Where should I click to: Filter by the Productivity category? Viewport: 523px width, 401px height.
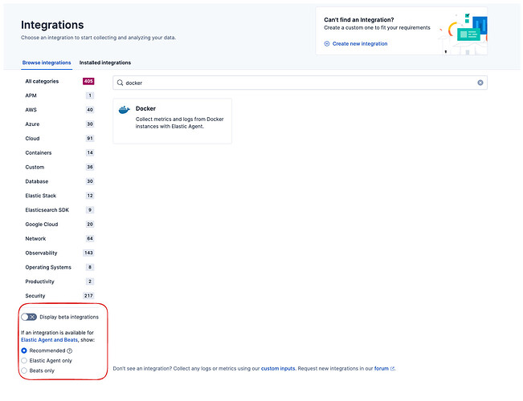[x=59, y=282]
